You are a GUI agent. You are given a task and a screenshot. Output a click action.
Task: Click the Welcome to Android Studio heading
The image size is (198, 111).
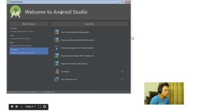coord(56,12)
